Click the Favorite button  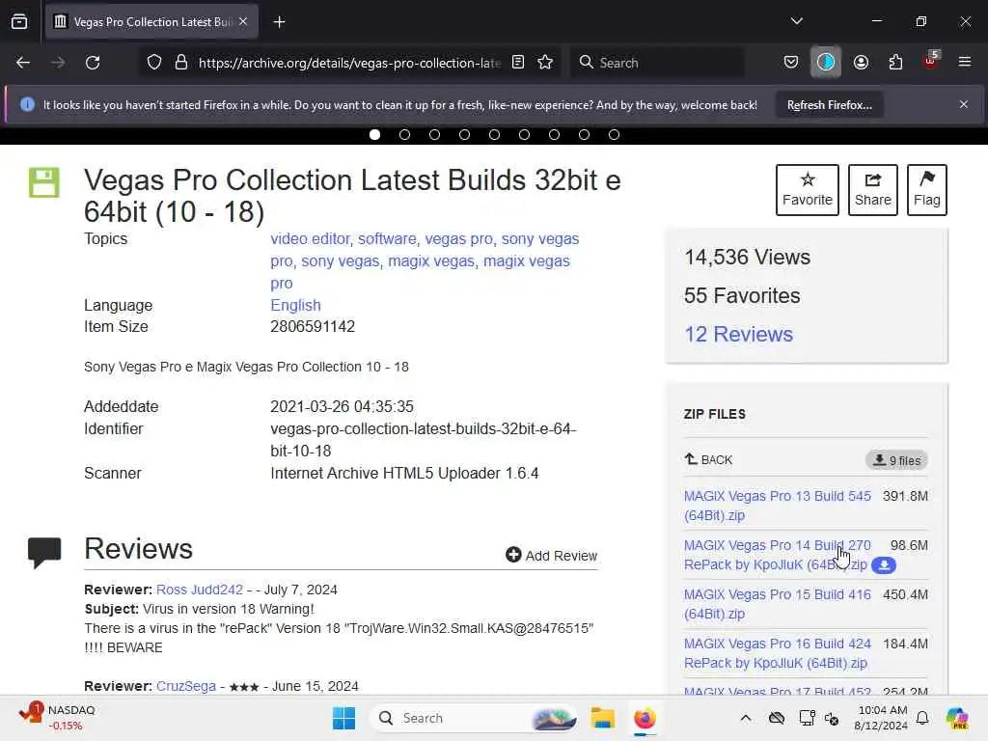[x=808, y=190]
